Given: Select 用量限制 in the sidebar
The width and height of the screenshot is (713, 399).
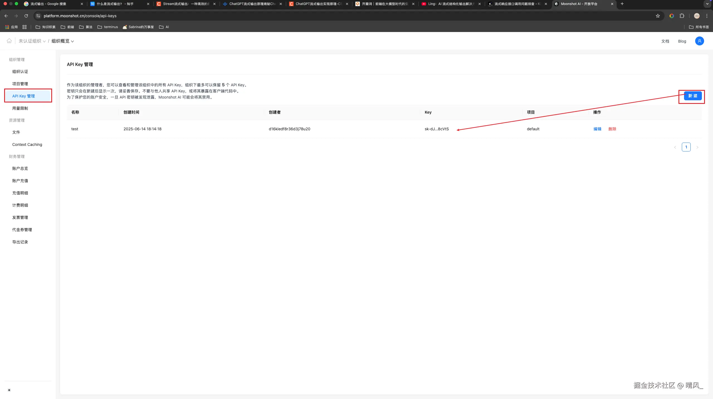Looking at the screenshot, I should coord(20,108).
